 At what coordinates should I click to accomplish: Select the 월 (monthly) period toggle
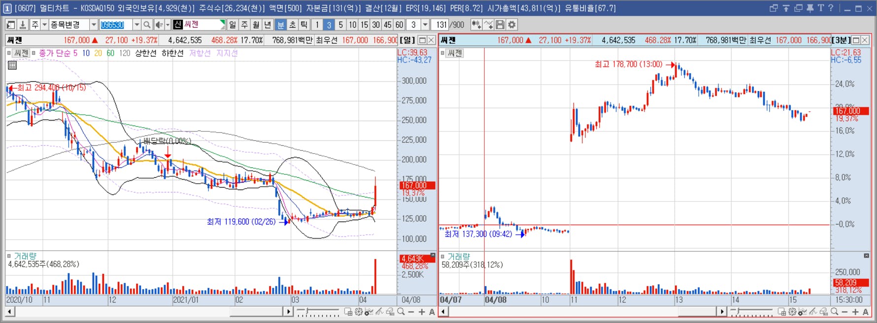coord(257,25)
